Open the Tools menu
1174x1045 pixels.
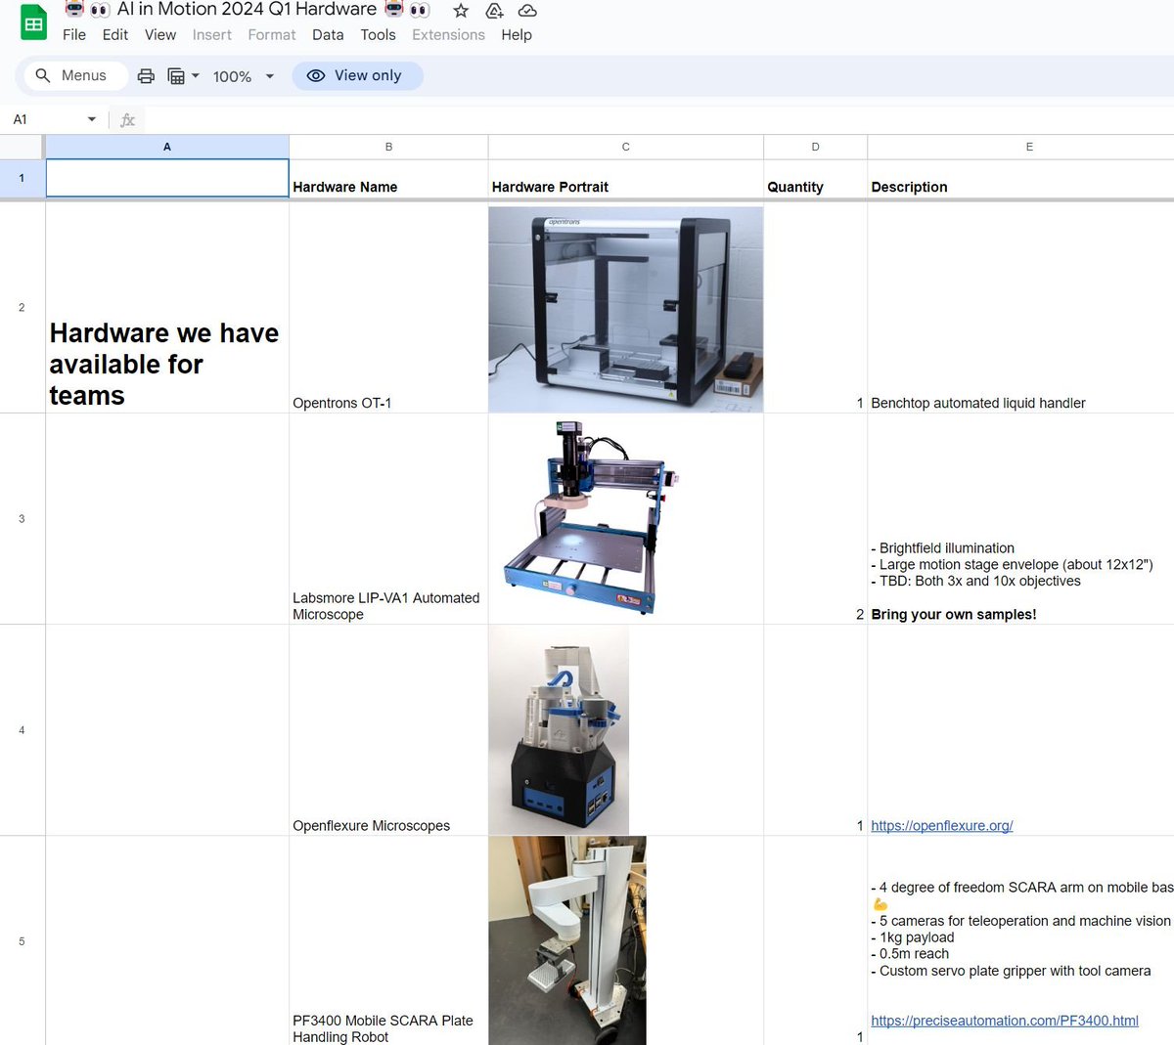point(378,34)
